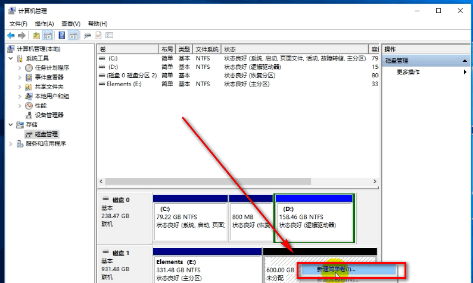Collapse the 系统工具 tree node
The height and width of the screenshot is (283, 473).
click(x=11, y=58)
